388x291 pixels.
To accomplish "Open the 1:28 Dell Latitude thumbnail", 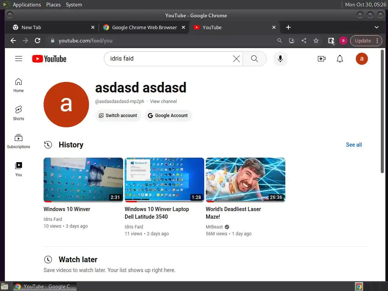I will [x=164, y=180].
